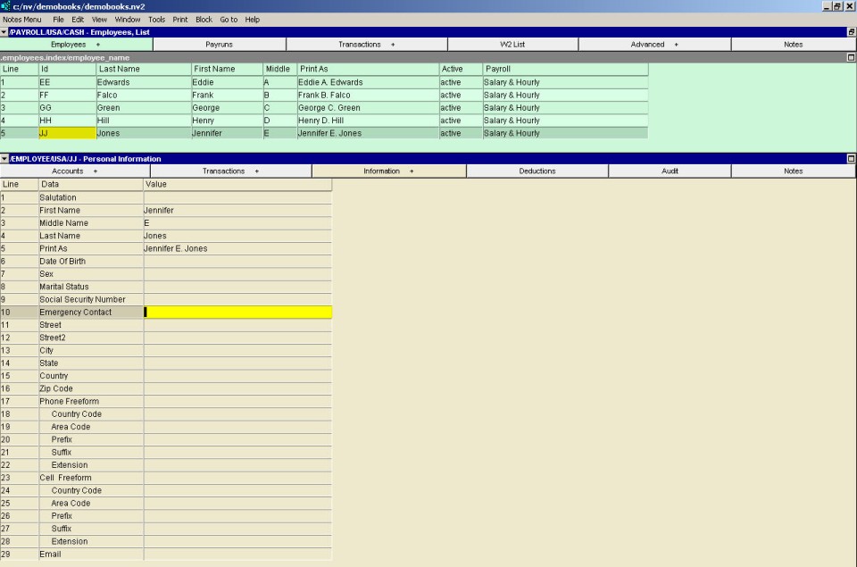Open the Block menu

point(204,19)
